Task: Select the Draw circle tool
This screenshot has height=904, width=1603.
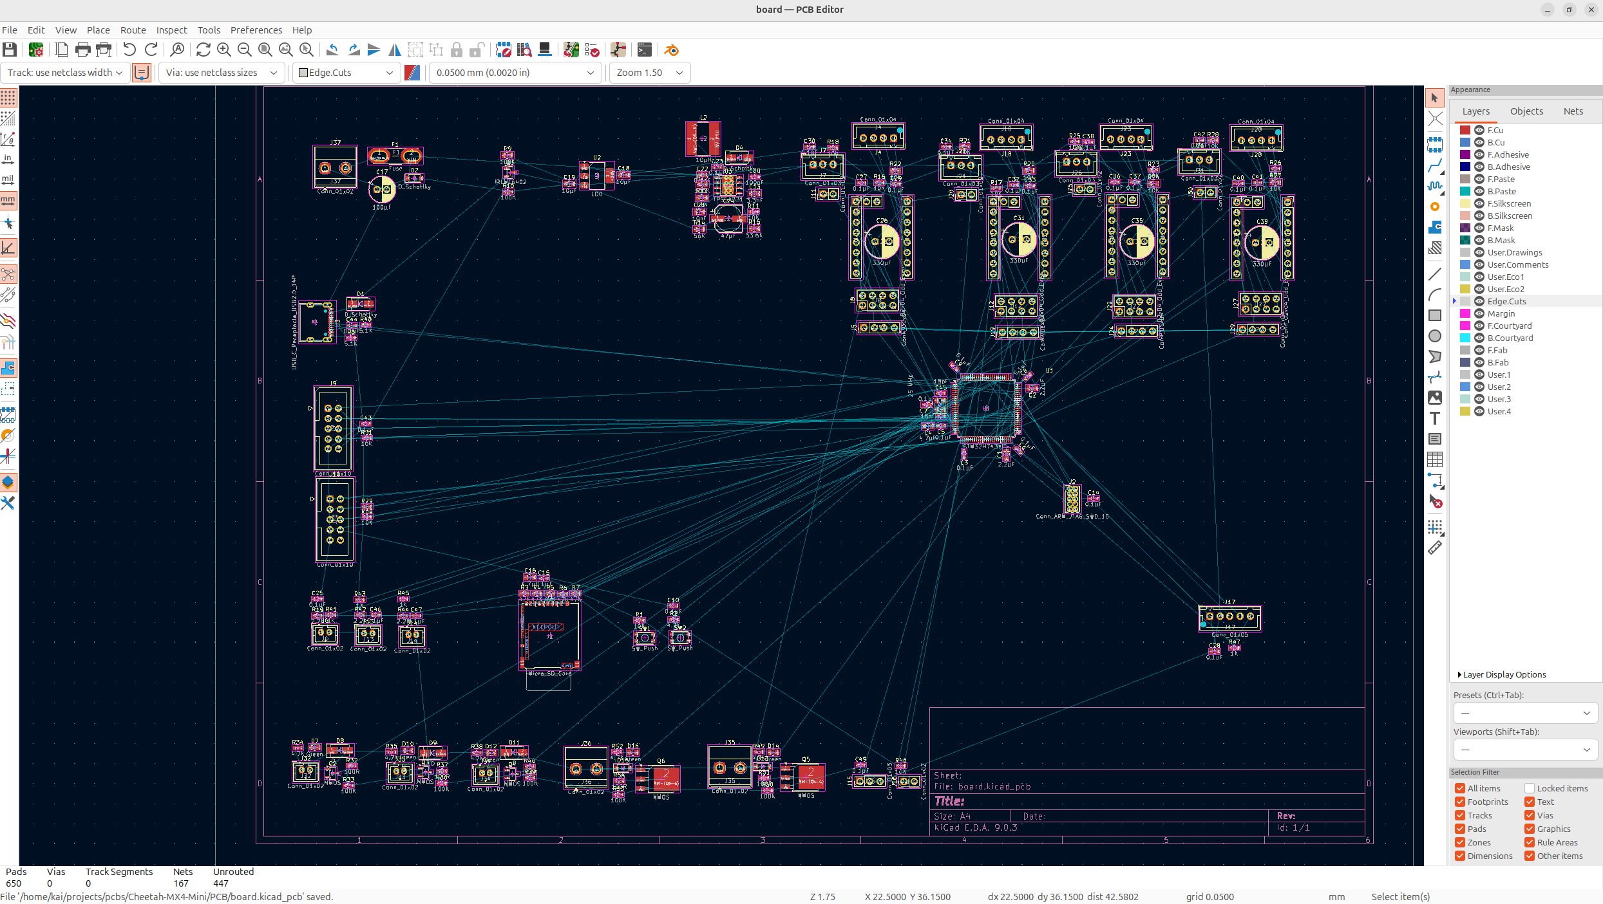Action: coord(1435,336)
